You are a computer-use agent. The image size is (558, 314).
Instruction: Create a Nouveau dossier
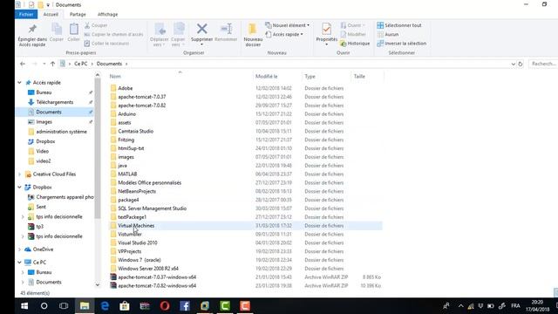[253, 35]
